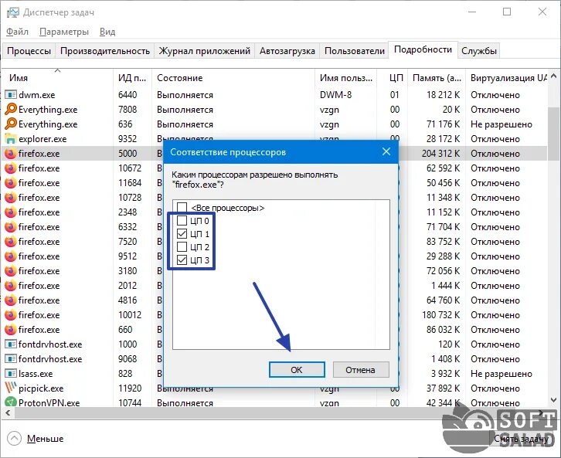Close the Соответствие процессоров dialog
The width and height of the screenshot is (561, 458).
pyautogui.click(x=386, y=151)
